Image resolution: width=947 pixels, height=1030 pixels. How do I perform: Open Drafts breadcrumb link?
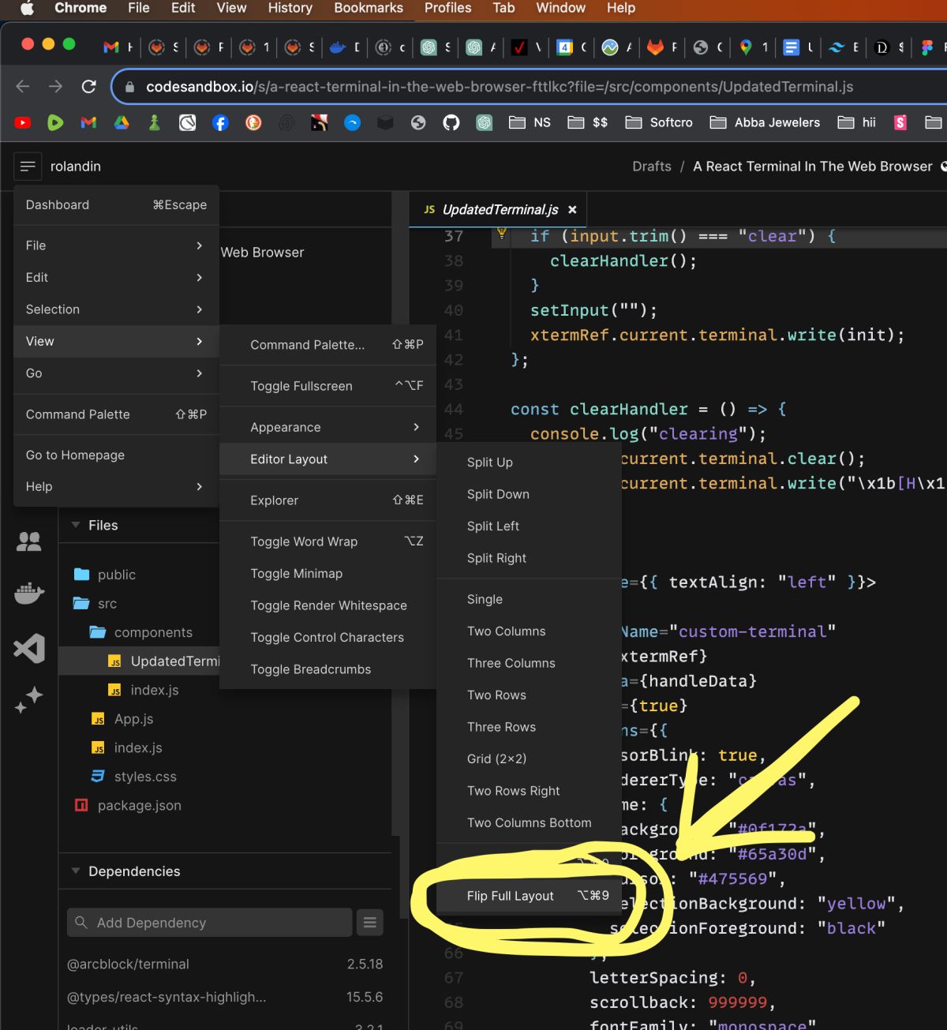[x=652, y=167]
